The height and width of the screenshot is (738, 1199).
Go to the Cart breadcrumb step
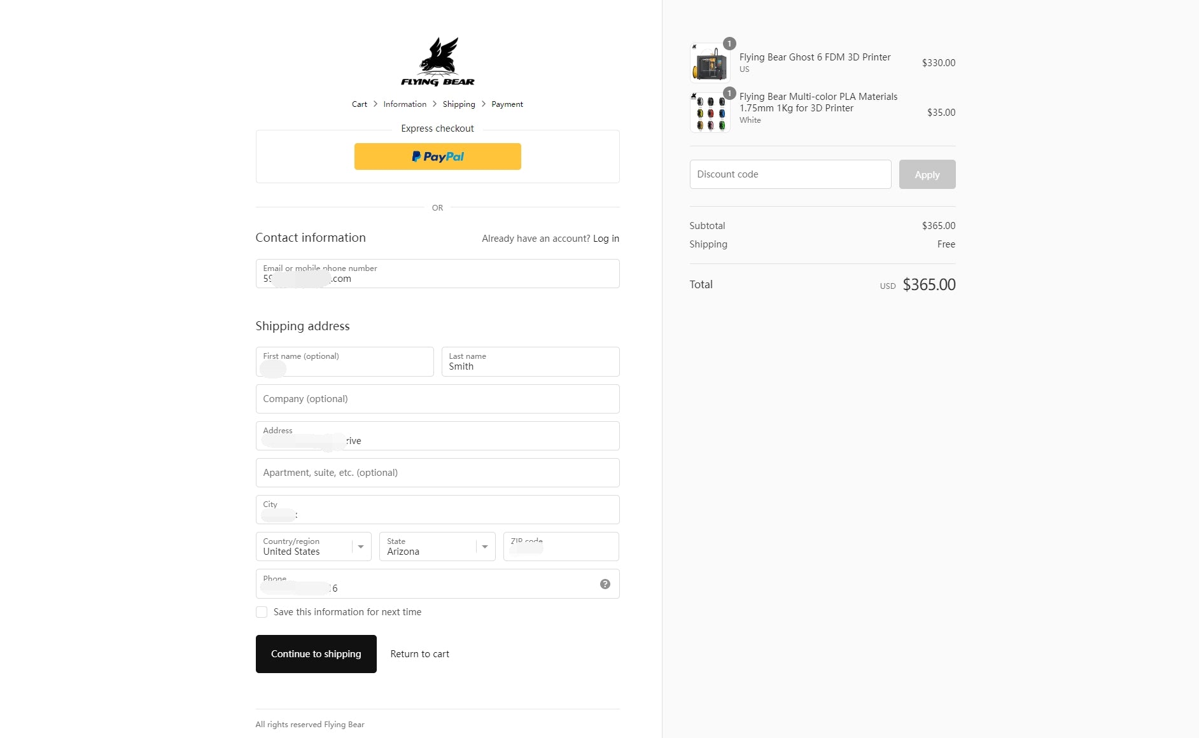point(360,104)
